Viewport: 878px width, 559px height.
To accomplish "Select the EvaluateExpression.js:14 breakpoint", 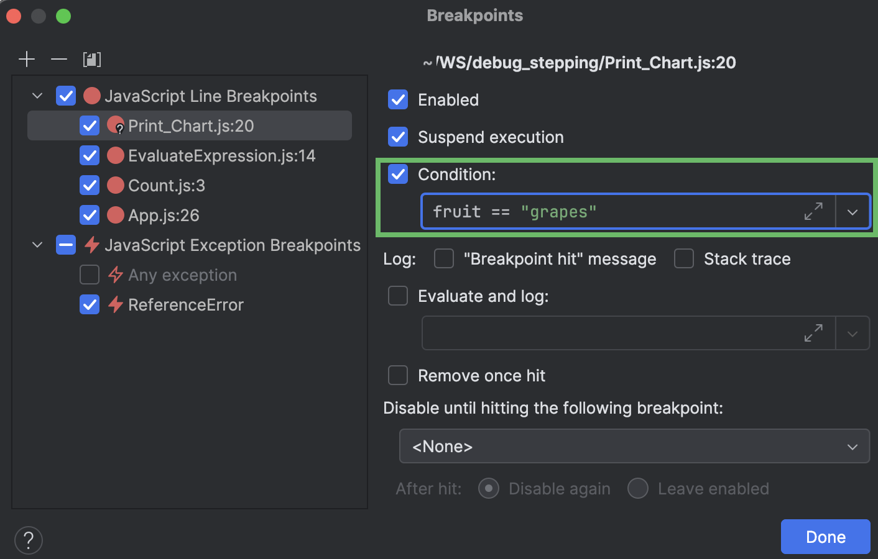I will point(221,156).
